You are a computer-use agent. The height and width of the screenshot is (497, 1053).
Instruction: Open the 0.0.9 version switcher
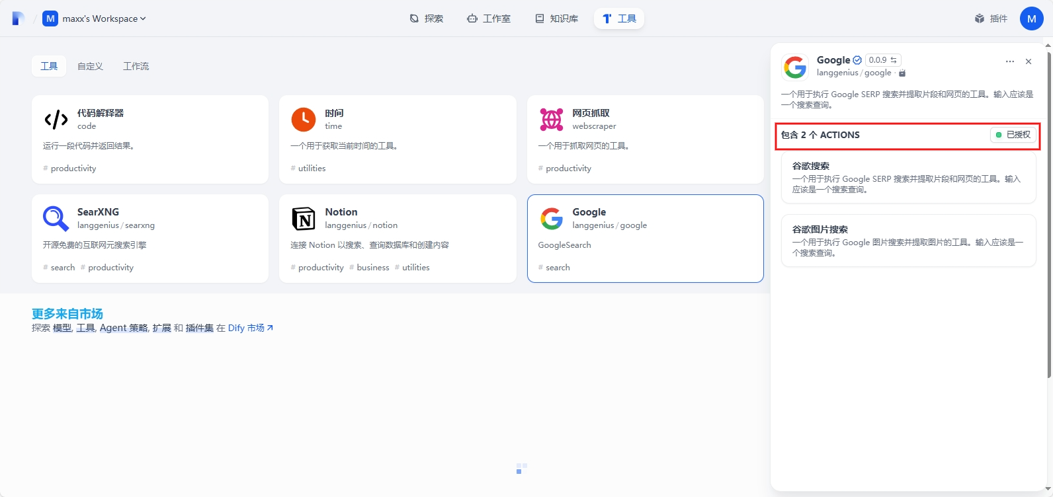(x=883, y=60)
